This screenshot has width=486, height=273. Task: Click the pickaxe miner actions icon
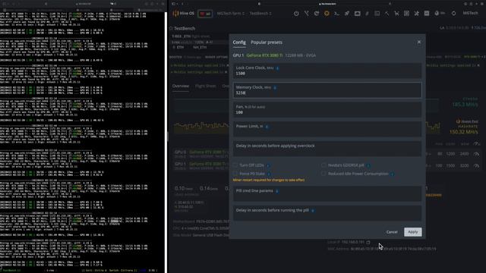click(387, 14)
